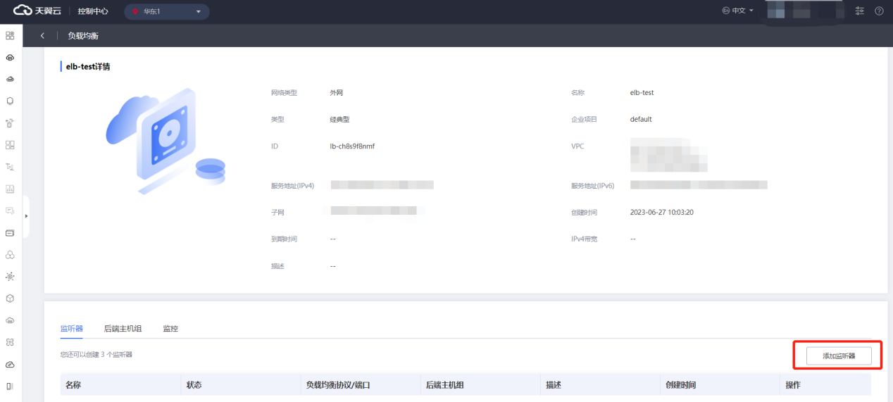Click the back arrow beside 负载均衡
Image resolution: width=893 pixels, height=402 pixels.
pyautogui.click(x=42, y=35)
